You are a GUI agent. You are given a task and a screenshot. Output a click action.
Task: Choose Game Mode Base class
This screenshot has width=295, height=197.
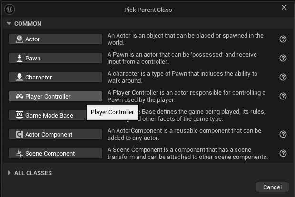pyautogui.click(x=47, y=115)
